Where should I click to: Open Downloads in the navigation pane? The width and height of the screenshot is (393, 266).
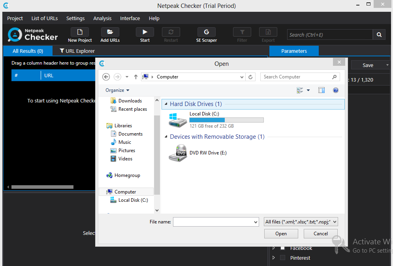130,101
